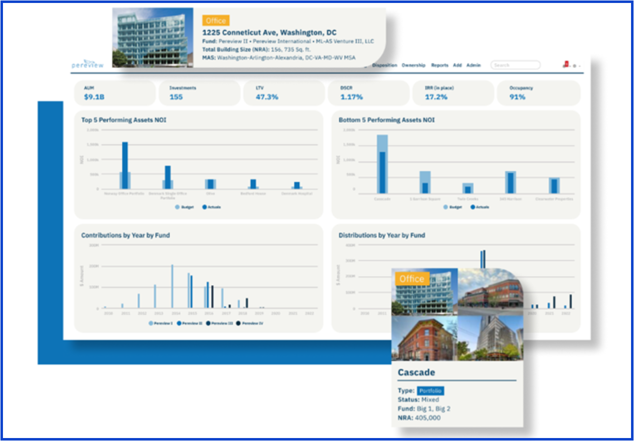Click the Portfolio type badge
Image resolution: width=634 pixels, height=441 pixels.
pyautogui.click(x=430, y=391)
